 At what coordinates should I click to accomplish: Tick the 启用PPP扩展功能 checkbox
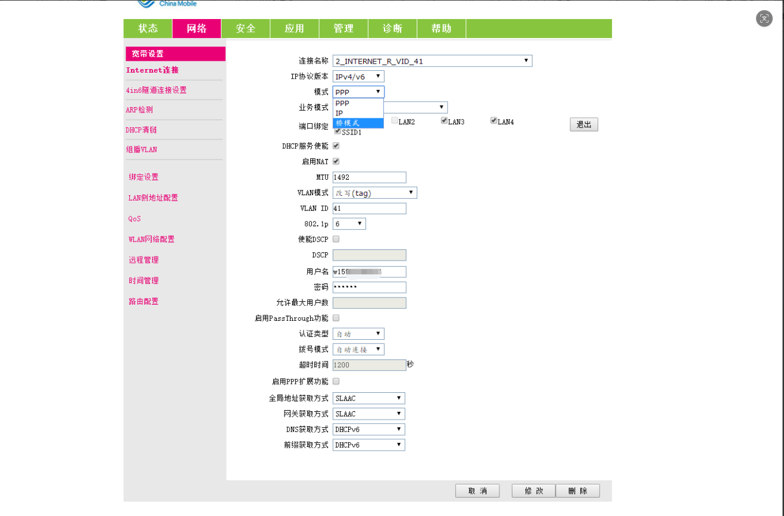(336, 381)
